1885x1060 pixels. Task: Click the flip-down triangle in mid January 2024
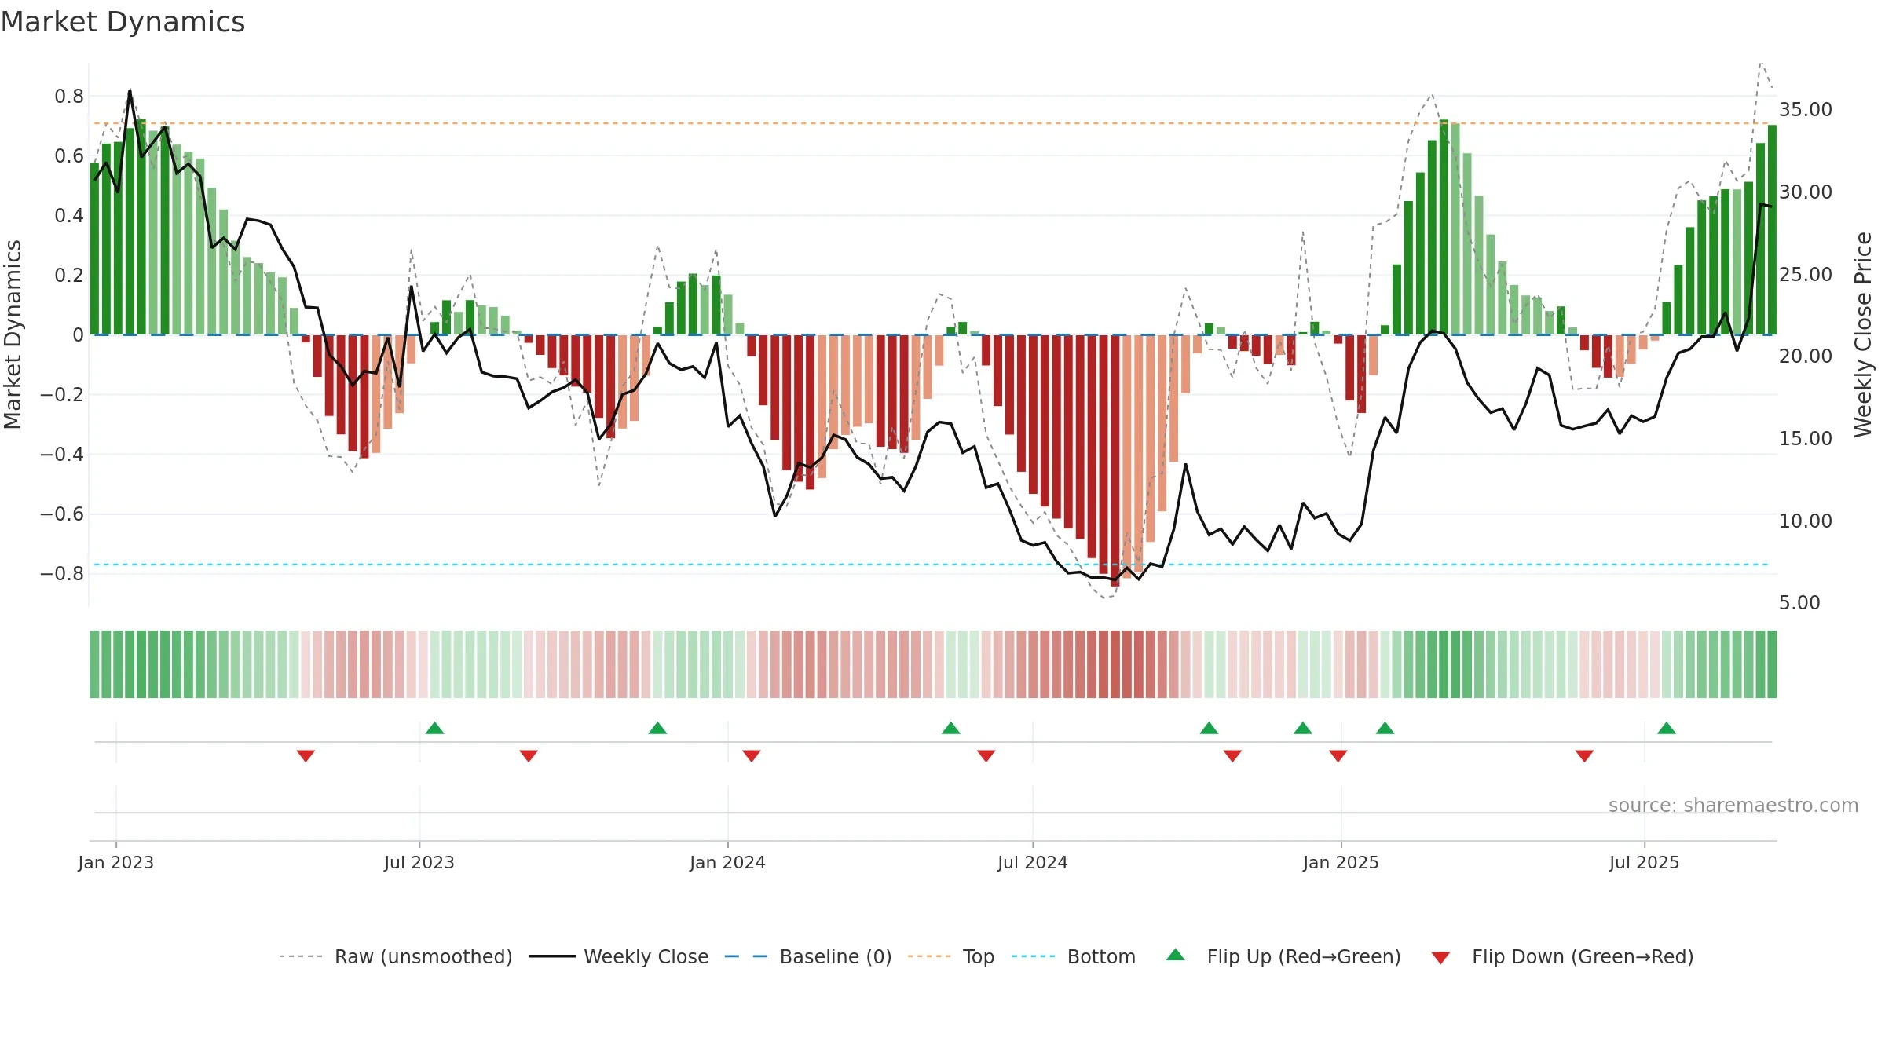coord(751,755)
